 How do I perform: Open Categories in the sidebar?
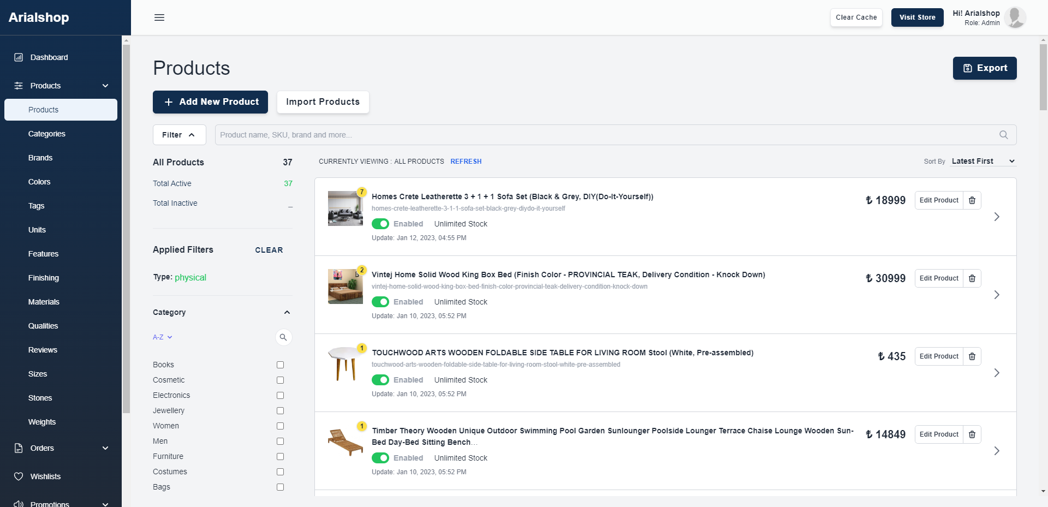[47, 134]
